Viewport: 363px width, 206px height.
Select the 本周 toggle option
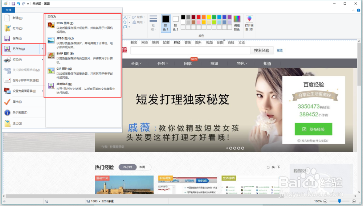coord(142,167)
